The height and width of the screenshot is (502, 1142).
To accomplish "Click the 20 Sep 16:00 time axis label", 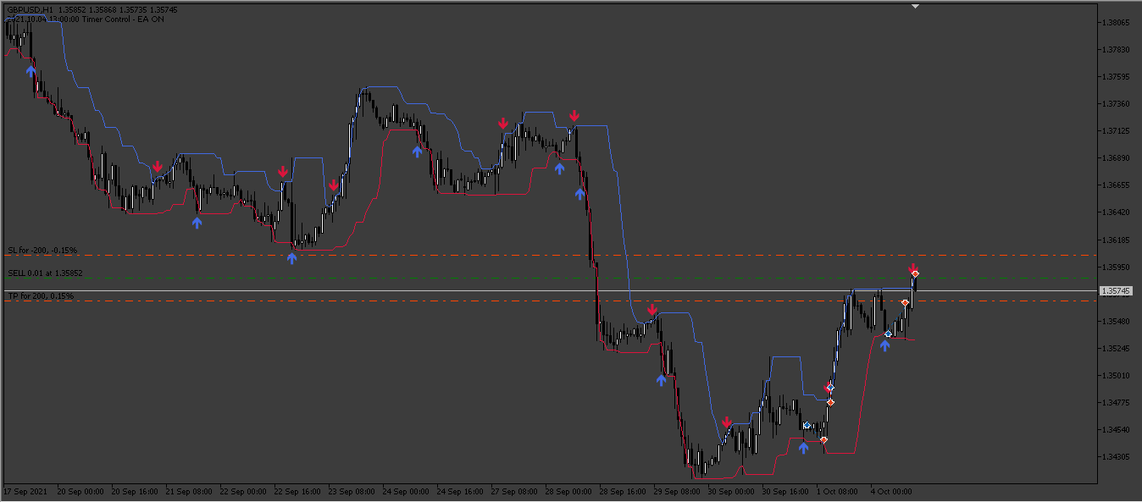I will click(x=135, y=491).
